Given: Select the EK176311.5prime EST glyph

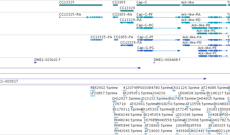Looking at the screenshot, I should click(114, 112).
